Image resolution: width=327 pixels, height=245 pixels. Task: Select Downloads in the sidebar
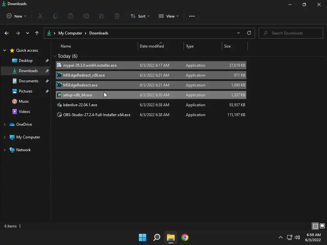[26, 71]
